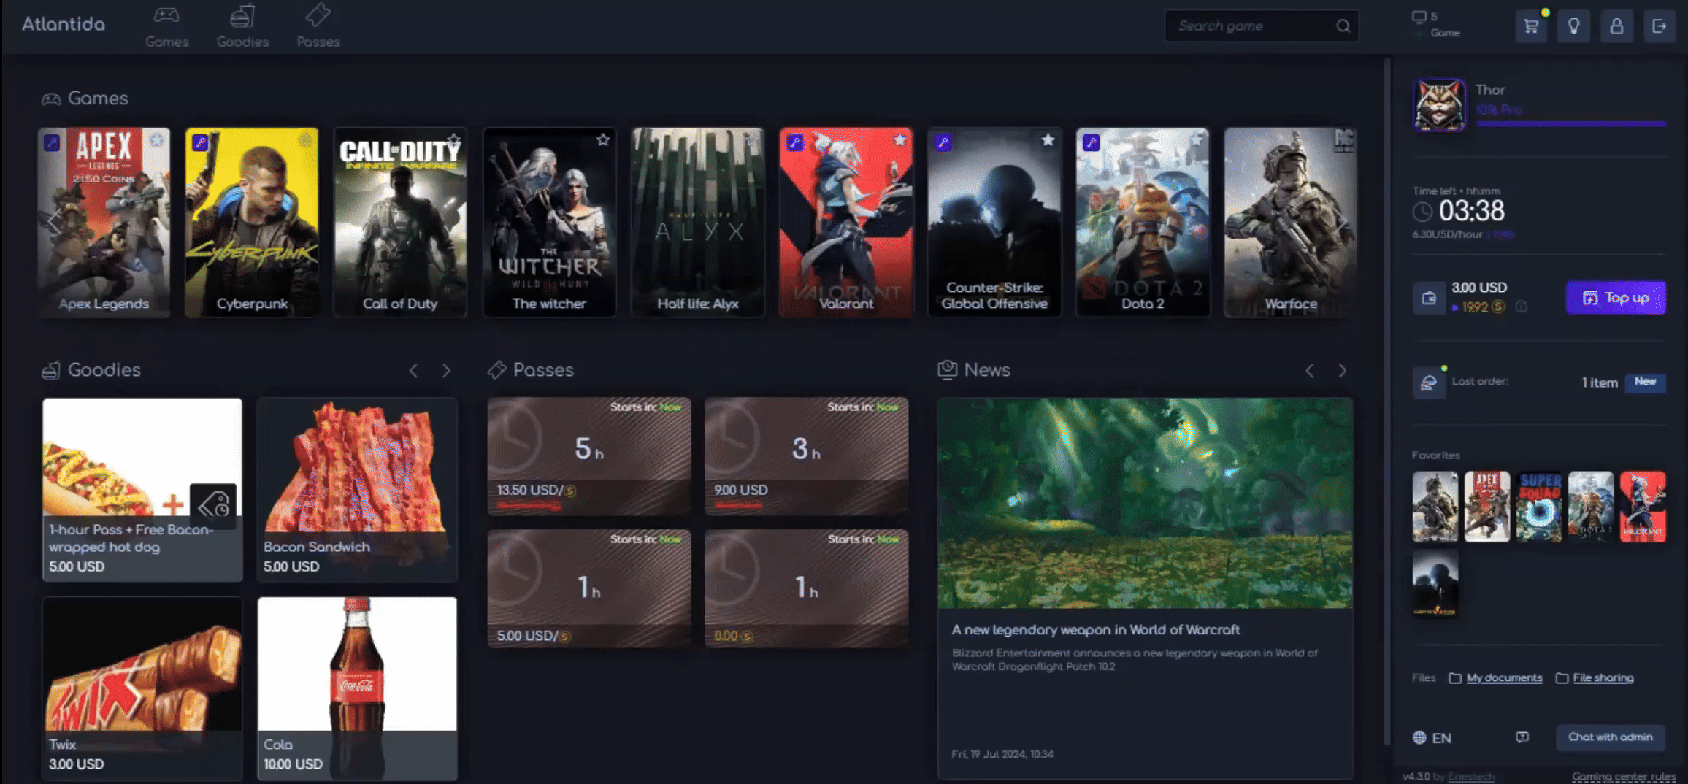Click the lightbulb icon in top bar
This screenshot has width=1688, height=784.
point(1573,27)
